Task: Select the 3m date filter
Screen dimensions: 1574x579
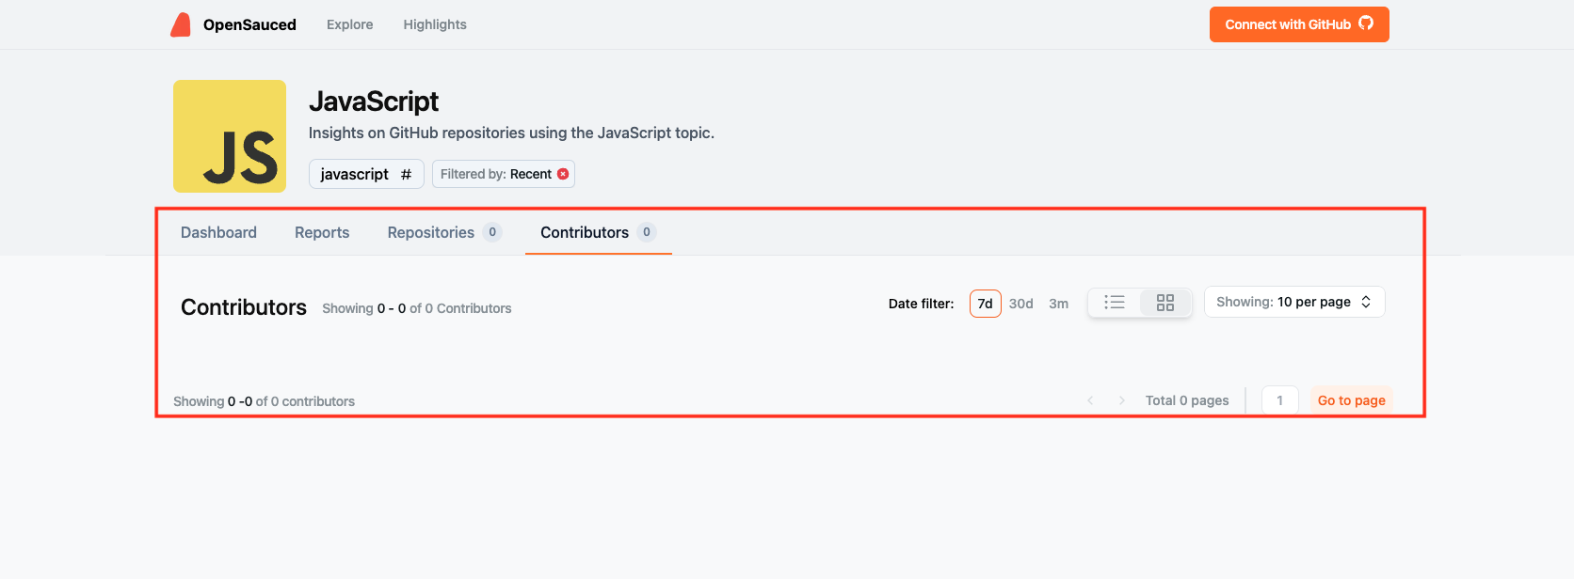Action: (1058, 303)
